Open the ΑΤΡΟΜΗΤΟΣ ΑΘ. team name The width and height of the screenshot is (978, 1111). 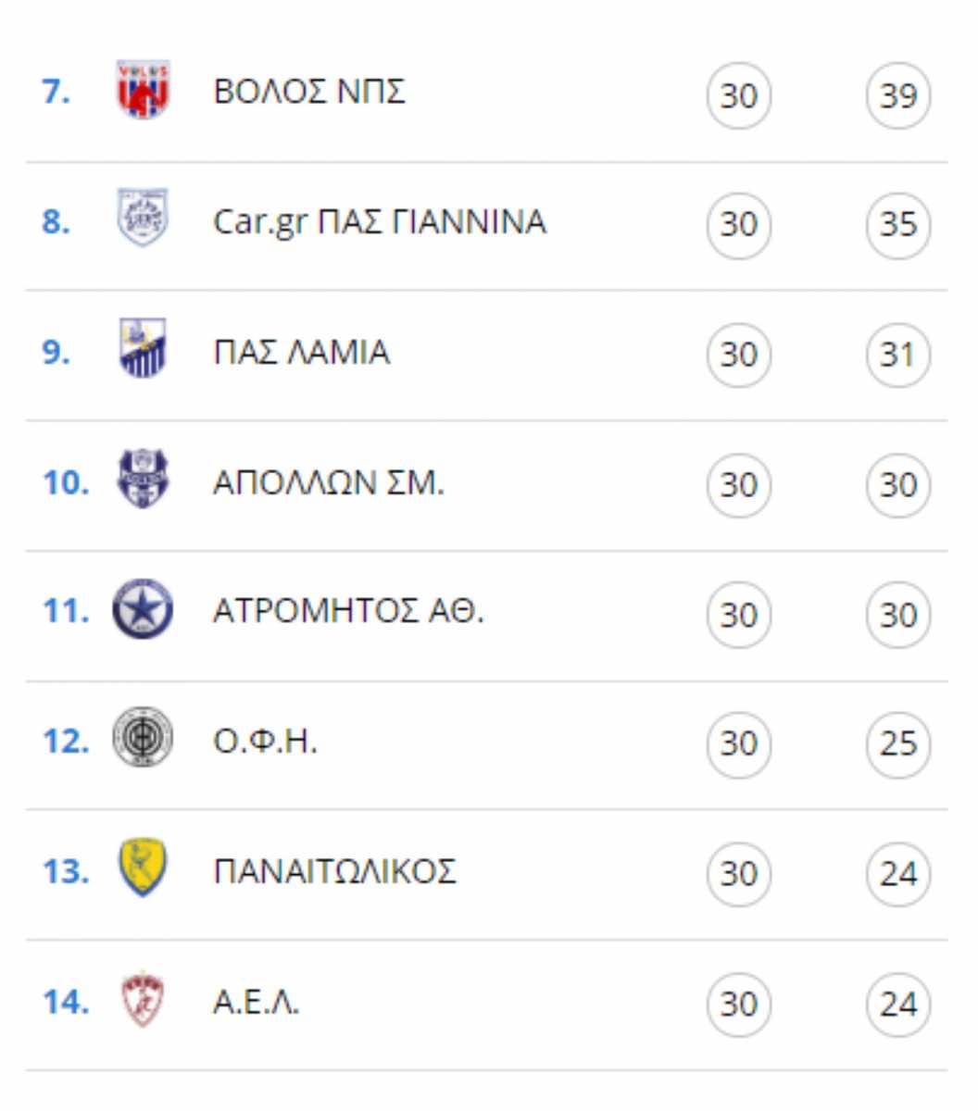(348, 611)
